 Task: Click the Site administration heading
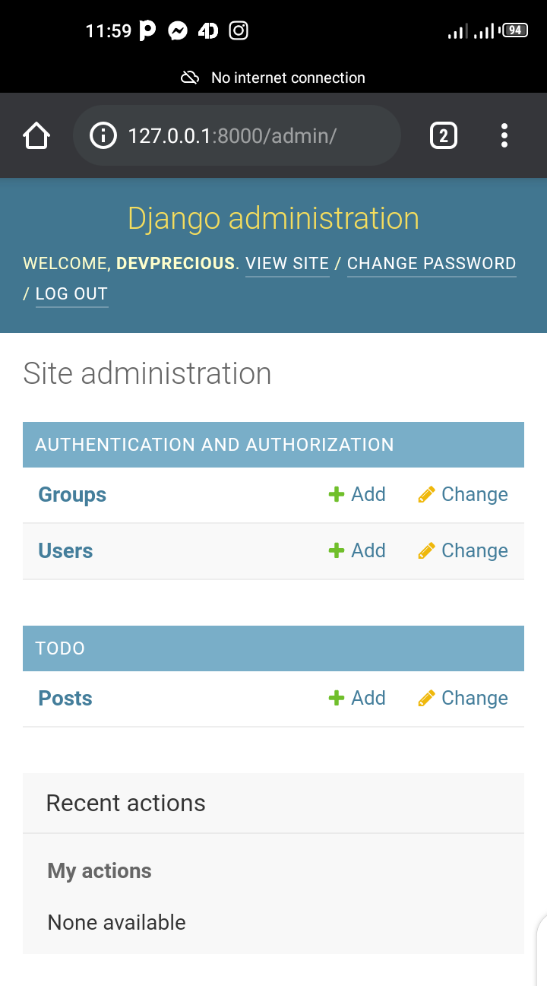pyautogui.click(x=147, y=374)
